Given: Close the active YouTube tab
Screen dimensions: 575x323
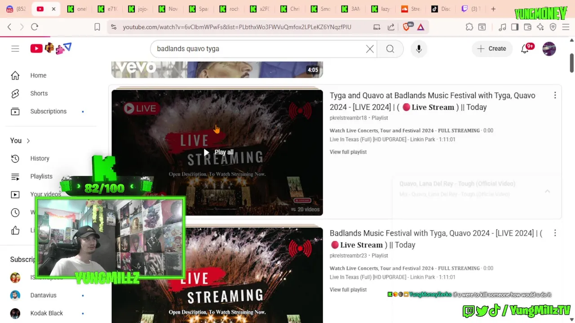Looking at the screenshot, I should point(53,9).
